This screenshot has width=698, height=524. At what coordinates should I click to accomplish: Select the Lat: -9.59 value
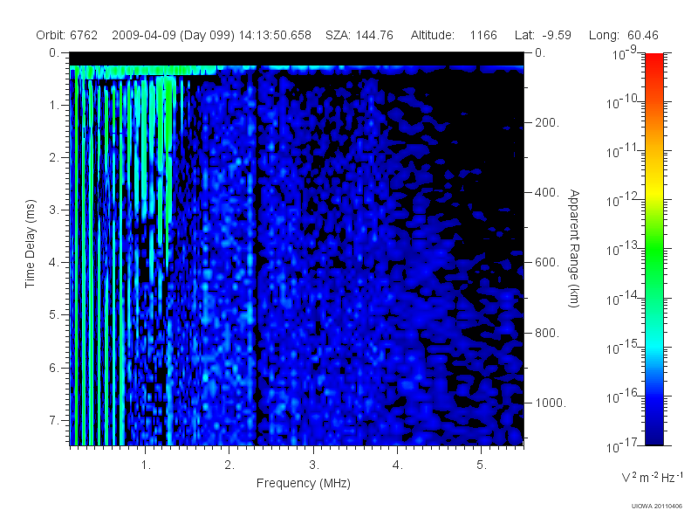(x=543, y=35)
